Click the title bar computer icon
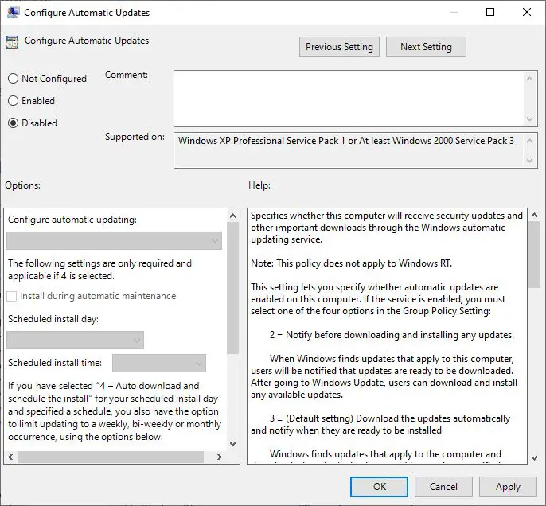Viewport: 546px width, 506px height. [13, 13]
